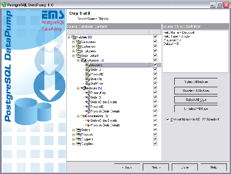Click the Shippers table icon
The width and height of the screenshot is (231, 174).
[x=78, y=139]
